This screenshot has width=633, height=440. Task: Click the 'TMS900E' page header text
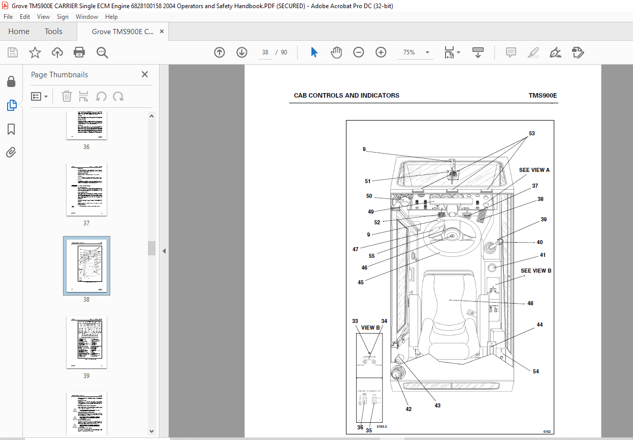[543, 96]
